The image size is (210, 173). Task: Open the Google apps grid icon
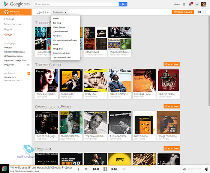point(184,4)
